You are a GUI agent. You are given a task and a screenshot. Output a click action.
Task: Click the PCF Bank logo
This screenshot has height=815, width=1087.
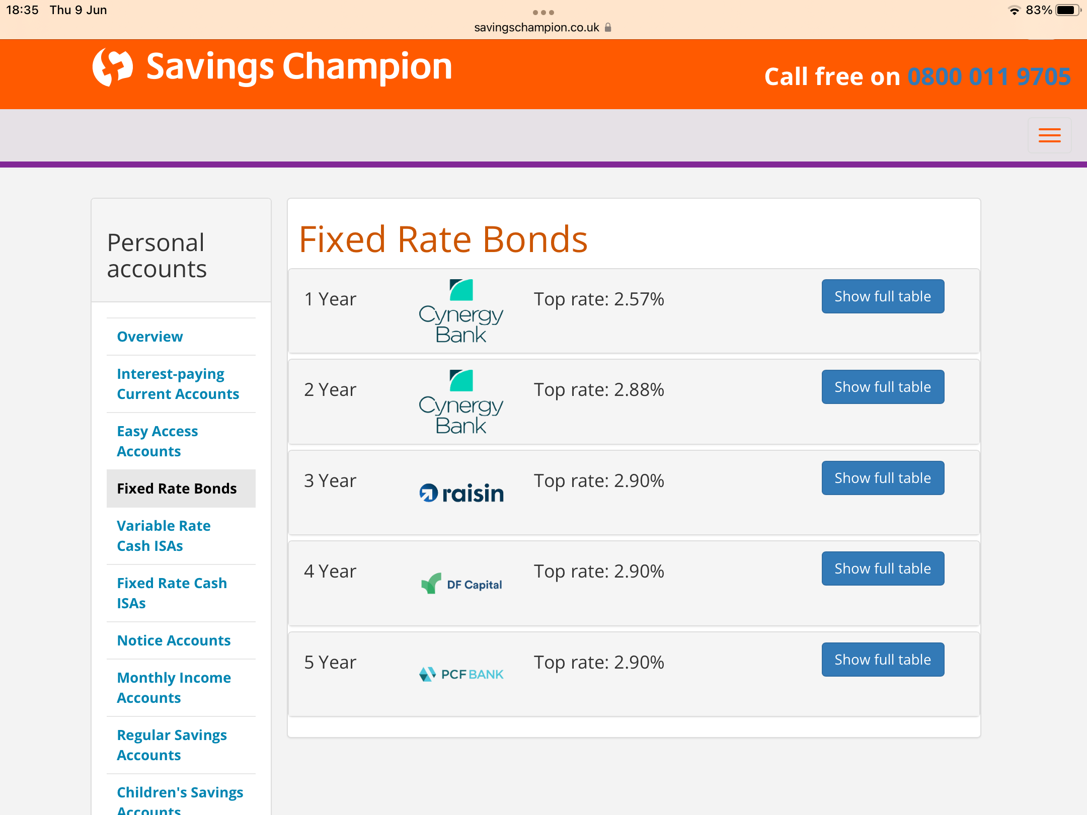(x=461, y=674)
